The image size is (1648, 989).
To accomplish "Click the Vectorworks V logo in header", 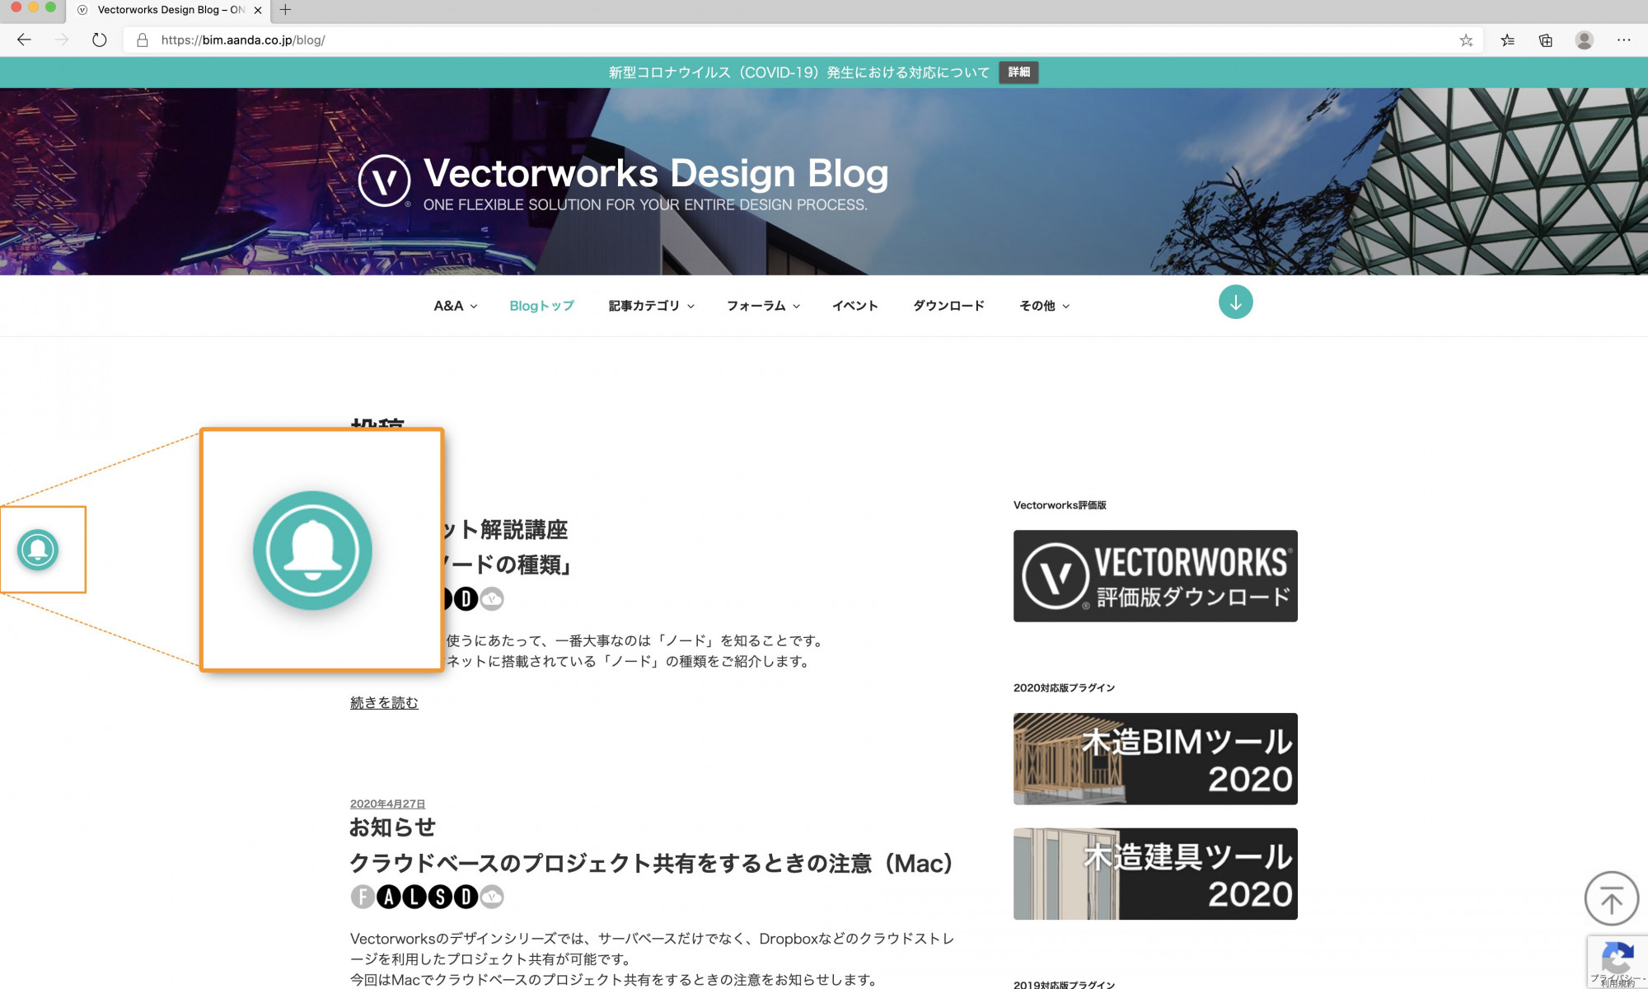I will (384, 180).
